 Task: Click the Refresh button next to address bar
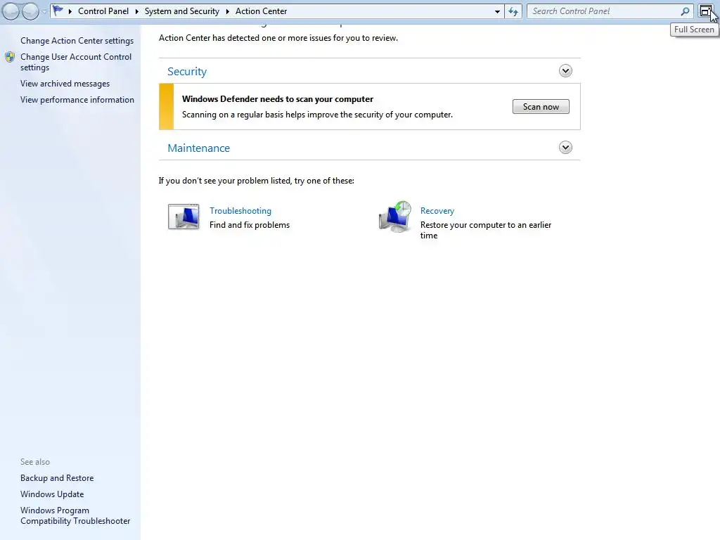point(513,11)
